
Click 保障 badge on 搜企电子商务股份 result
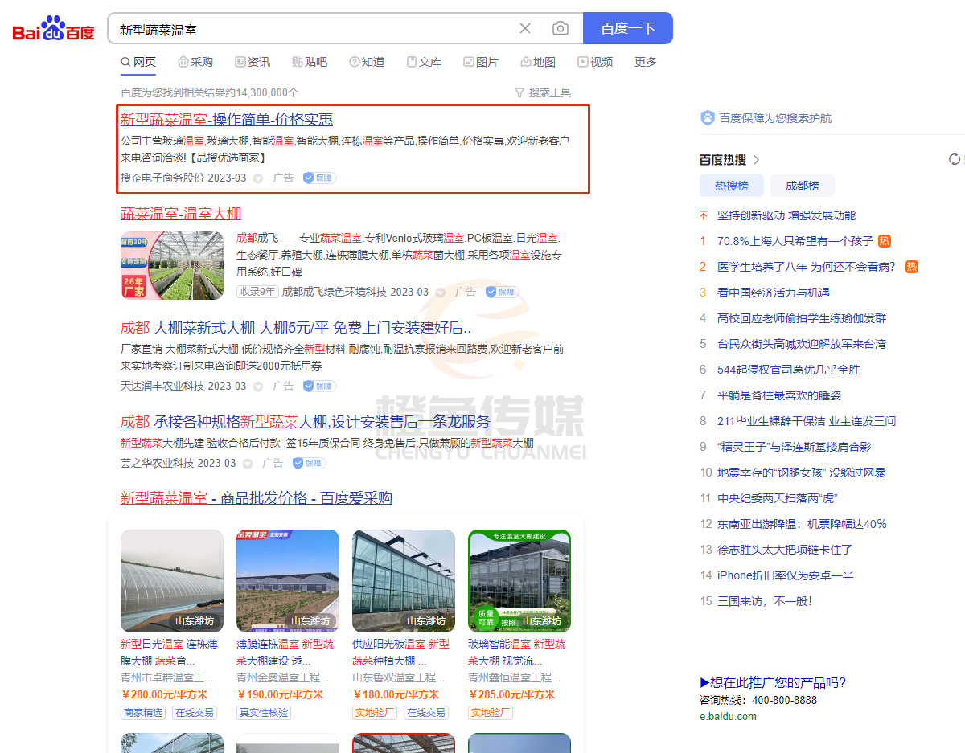pos(319,178)
